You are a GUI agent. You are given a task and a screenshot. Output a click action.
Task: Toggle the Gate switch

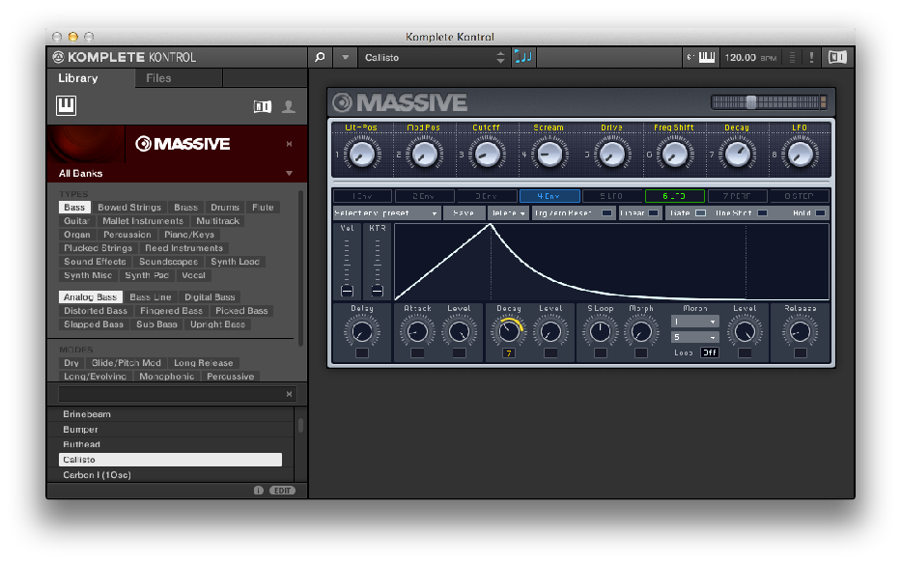pyautogui.click(x=700, y=213)
